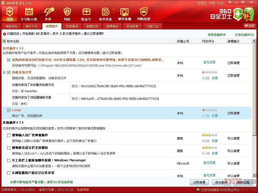Click the red warning icon beside 扫描完成

click(x=5, y=34)
